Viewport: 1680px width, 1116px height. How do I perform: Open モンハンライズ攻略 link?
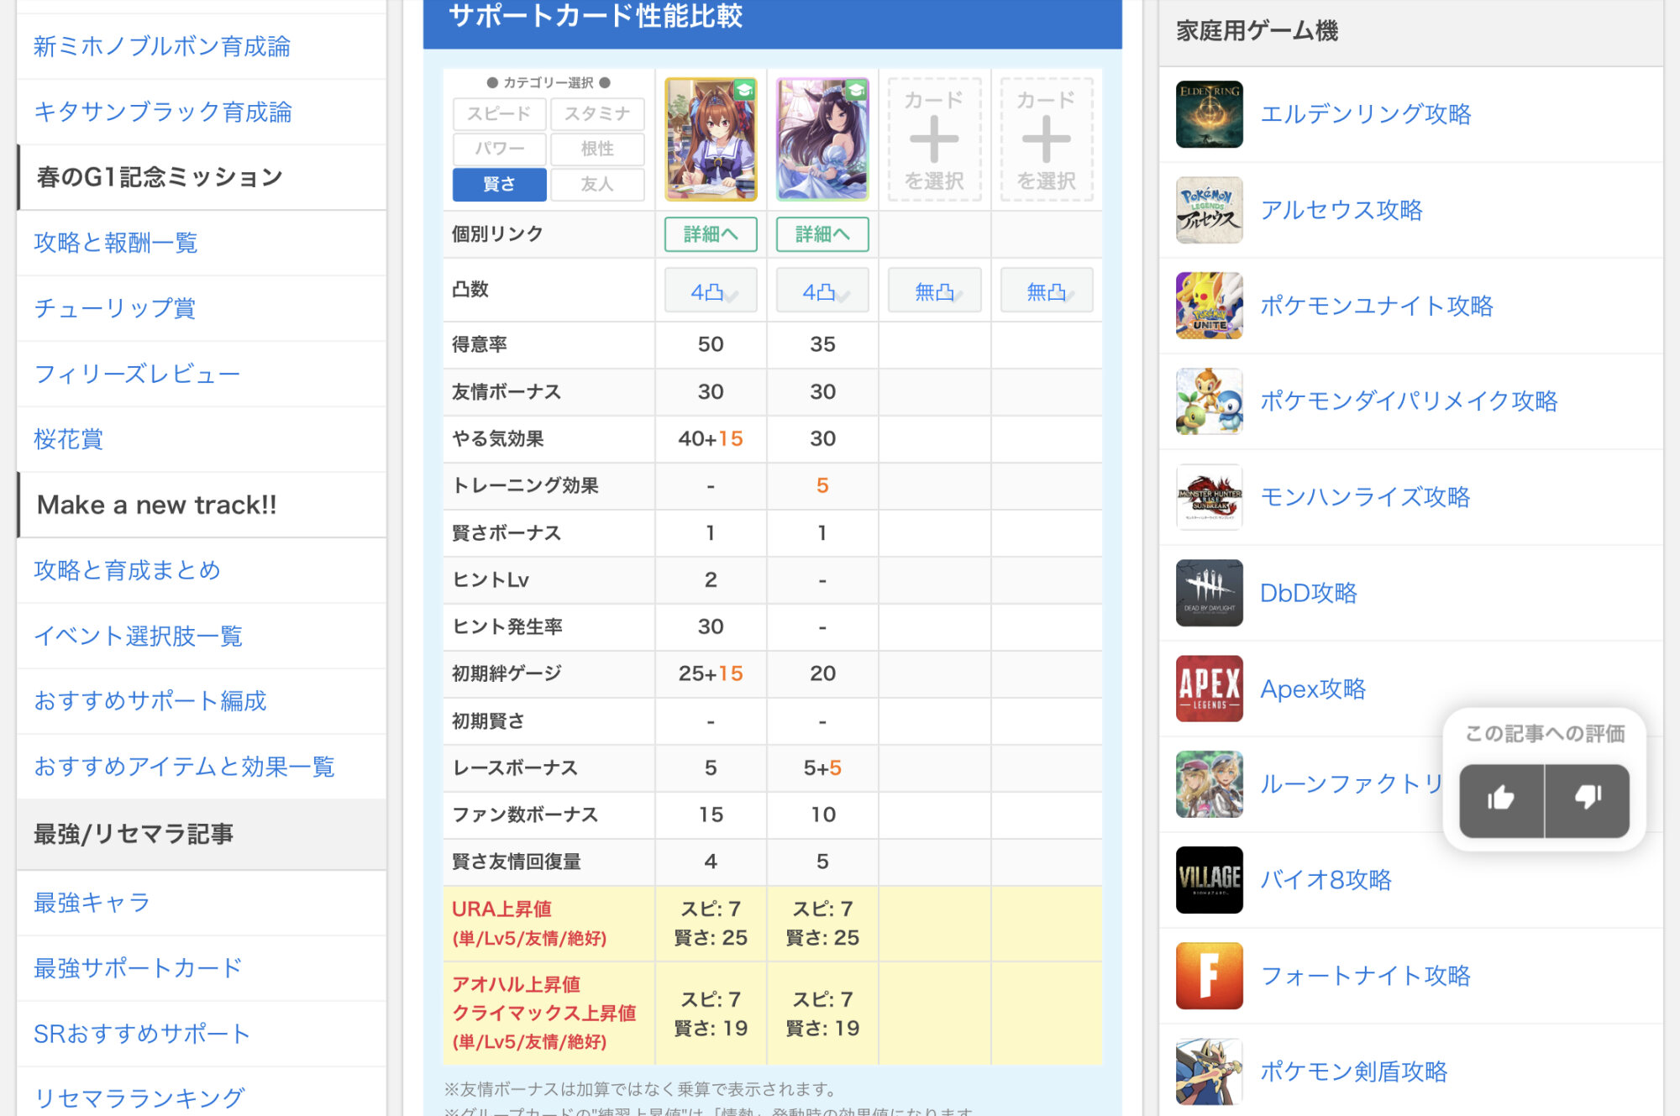click(1365, 497)
